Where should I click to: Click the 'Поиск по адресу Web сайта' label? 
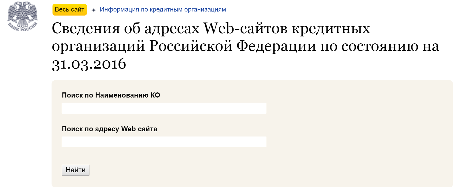[109, 129]
